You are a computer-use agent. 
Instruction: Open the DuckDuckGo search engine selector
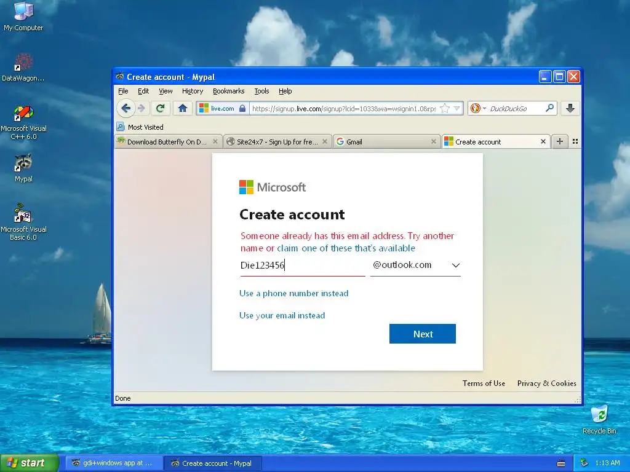point(478,108)
